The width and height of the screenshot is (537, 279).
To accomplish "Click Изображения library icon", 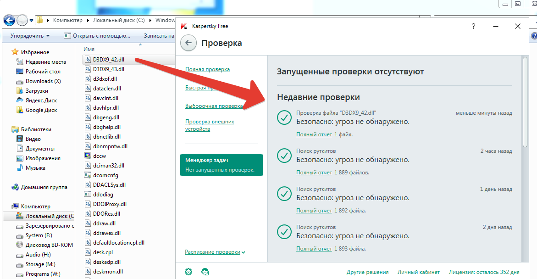I will coord(20,158).
